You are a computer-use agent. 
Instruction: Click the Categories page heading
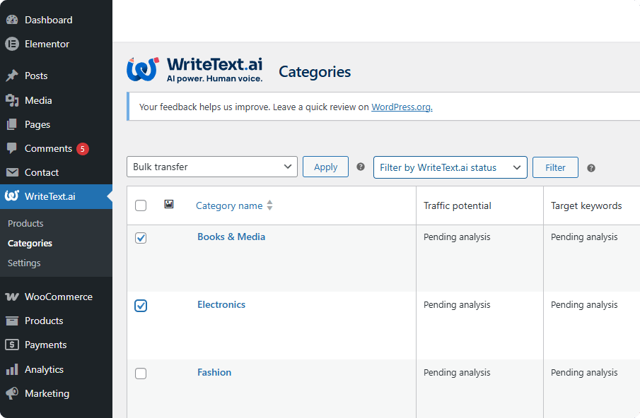(315, 72)
